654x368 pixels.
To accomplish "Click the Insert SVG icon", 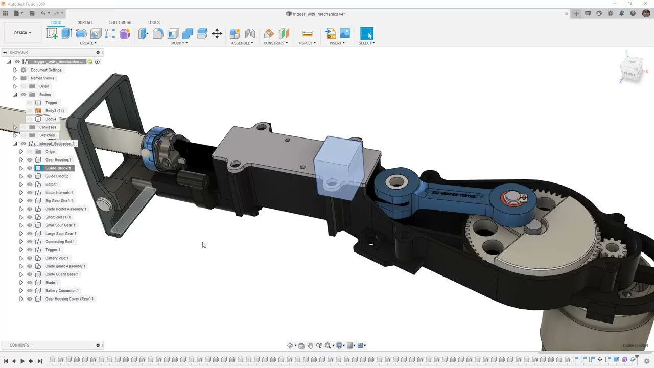I will coord(331,34).
